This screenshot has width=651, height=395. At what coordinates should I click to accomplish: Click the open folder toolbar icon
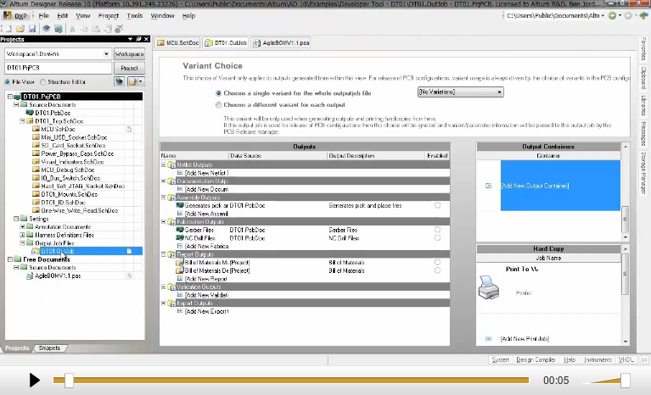pos(20,29)
